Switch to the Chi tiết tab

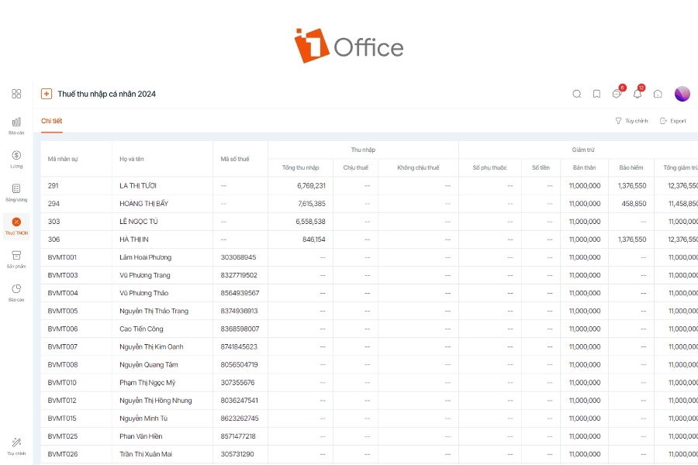point(52,121)
